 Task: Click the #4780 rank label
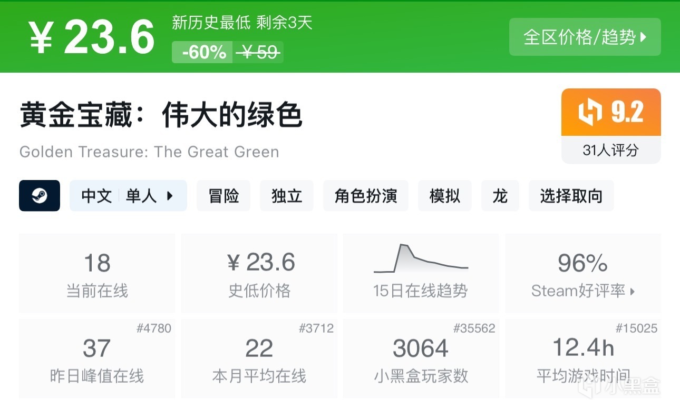point(154,328)
